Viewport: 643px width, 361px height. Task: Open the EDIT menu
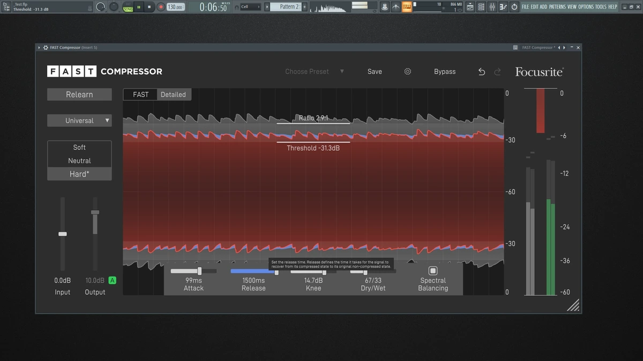[x=534, y=7]
